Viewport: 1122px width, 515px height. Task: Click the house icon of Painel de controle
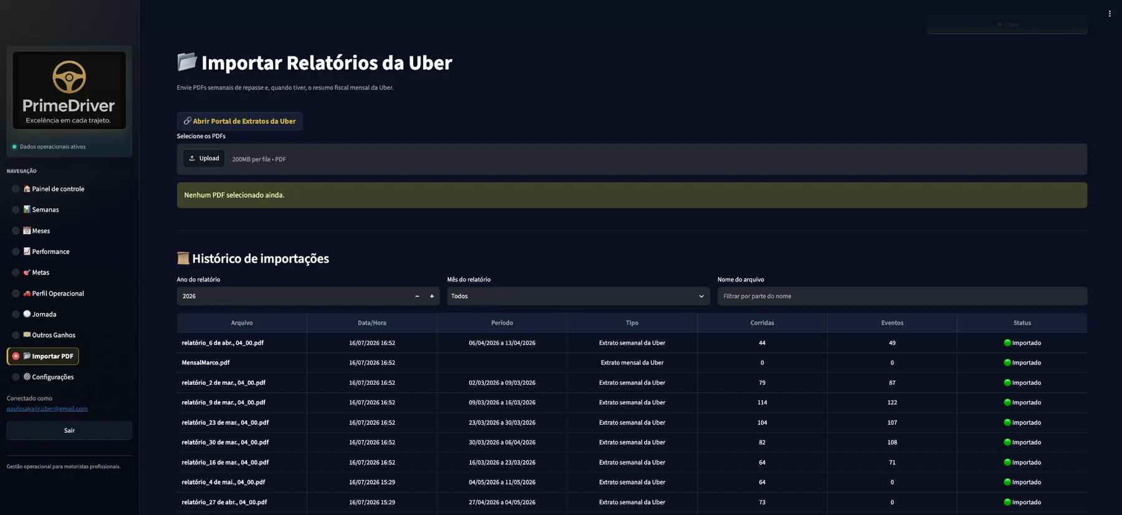pos(27,189)
